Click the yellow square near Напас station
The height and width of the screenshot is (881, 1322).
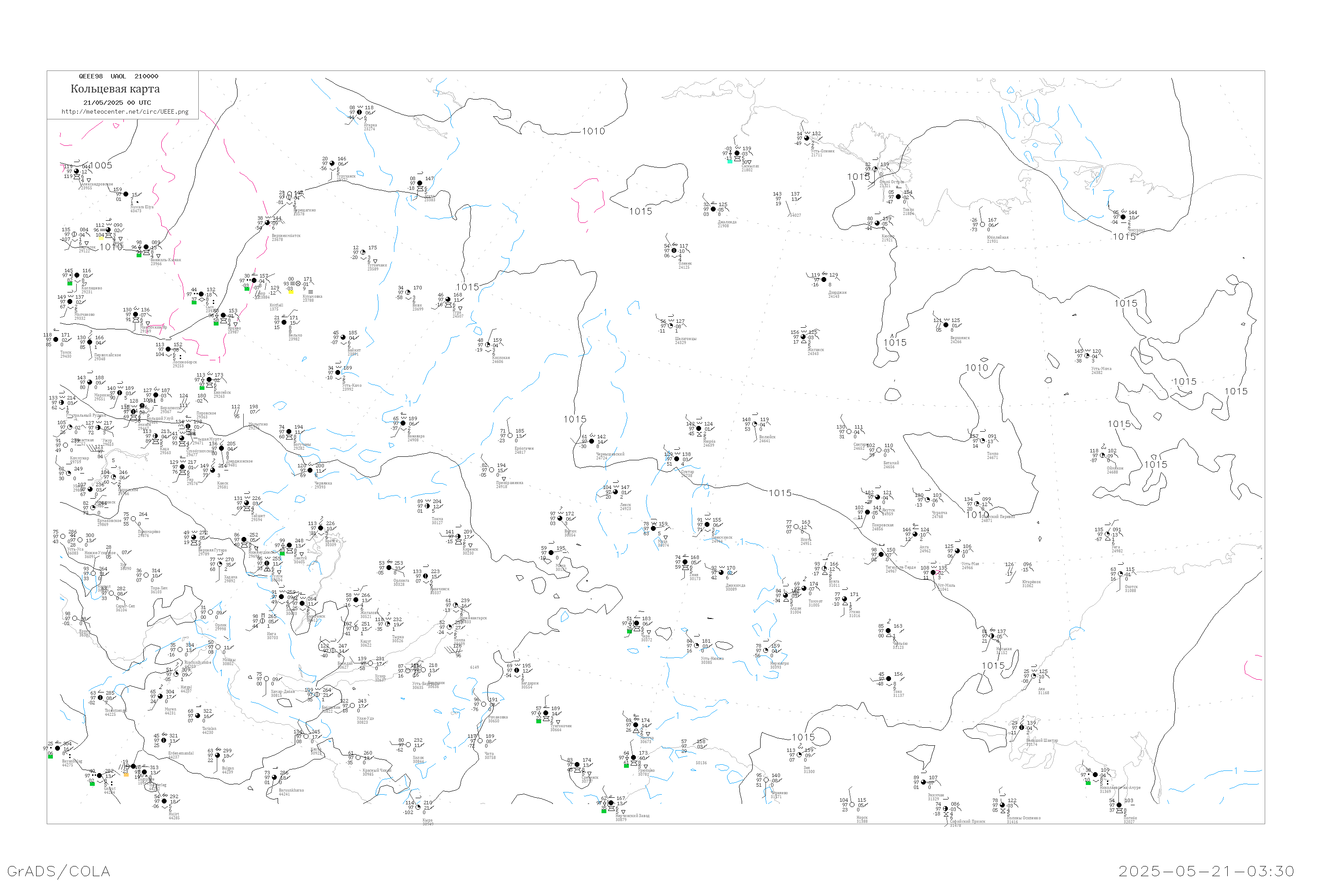100,238
